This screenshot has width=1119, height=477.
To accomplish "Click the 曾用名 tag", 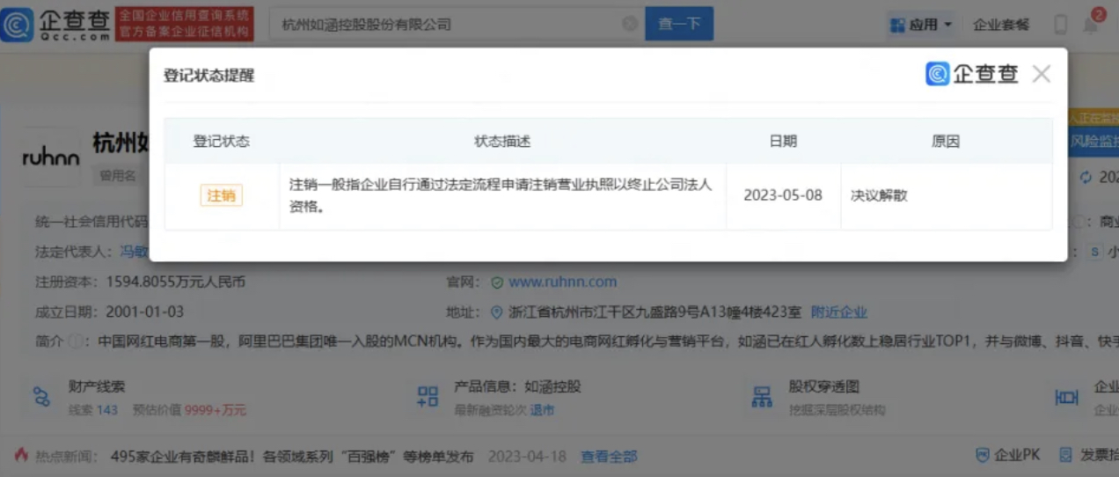I will [117, 176].
